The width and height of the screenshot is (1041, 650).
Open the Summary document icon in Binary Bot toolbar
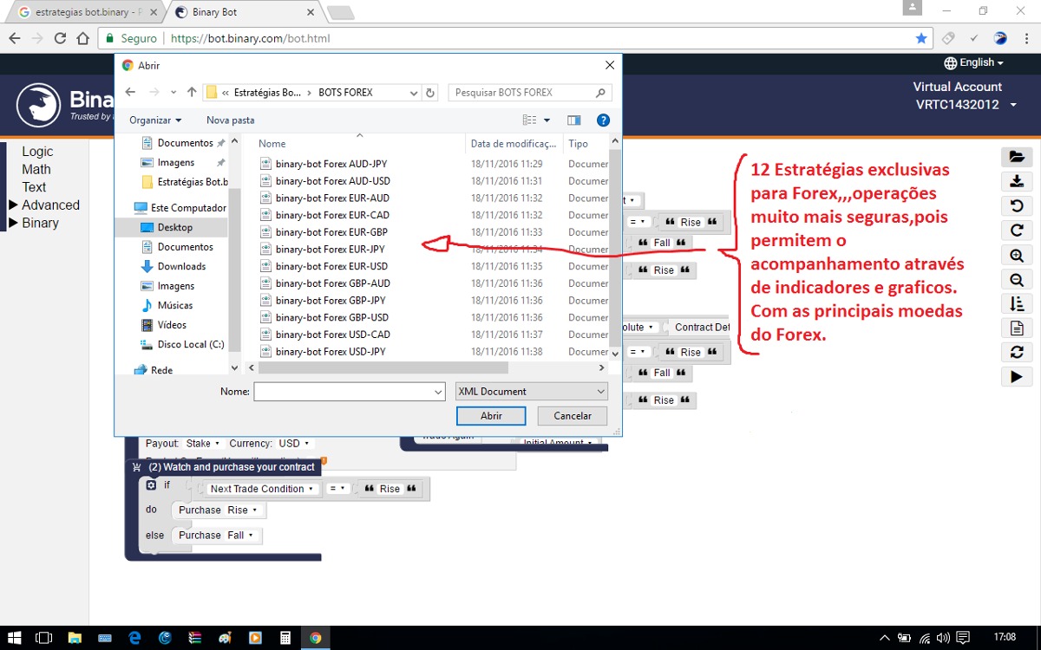[1017, 328]
